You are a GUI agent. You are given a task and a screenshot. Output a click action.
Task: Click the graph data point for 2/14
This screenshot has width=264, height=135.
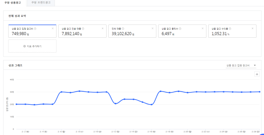(x=134, y=99)
